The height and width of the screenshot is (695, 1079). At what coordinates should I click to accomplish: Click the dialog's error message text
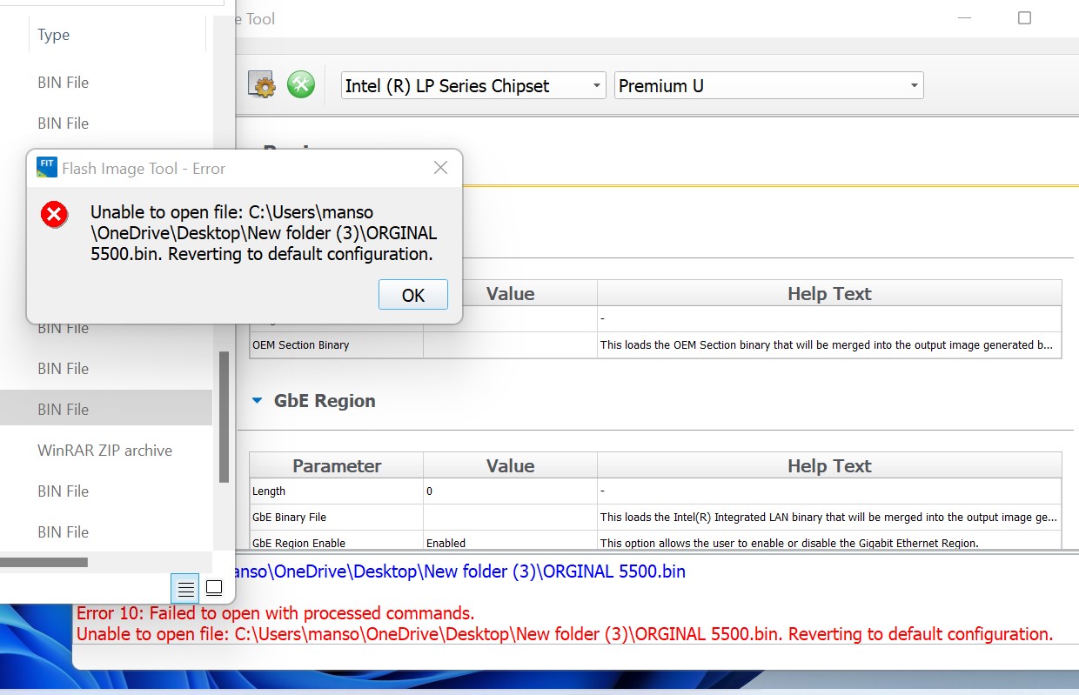pos(264,233)
